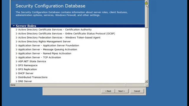189x106 pixels.
Task: Click the vertical scrollbar thumb
Action: [x=146, y=15]
